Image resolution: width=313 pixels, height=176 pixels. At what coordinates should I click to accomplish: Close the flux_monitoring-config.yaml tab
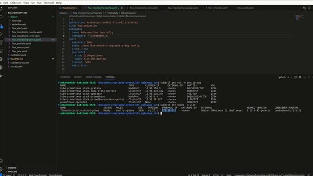122,8
